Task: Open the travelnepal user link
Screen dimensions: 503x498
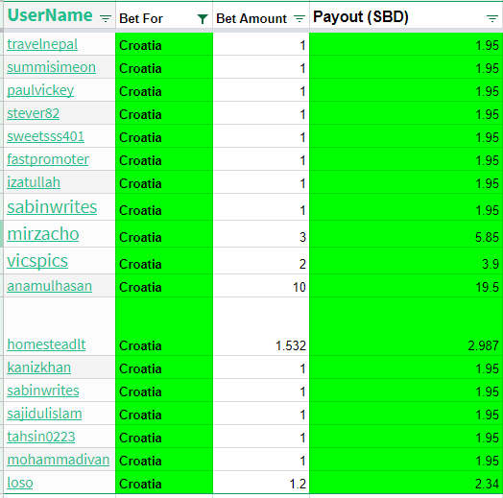Action: tap(42, 44)
